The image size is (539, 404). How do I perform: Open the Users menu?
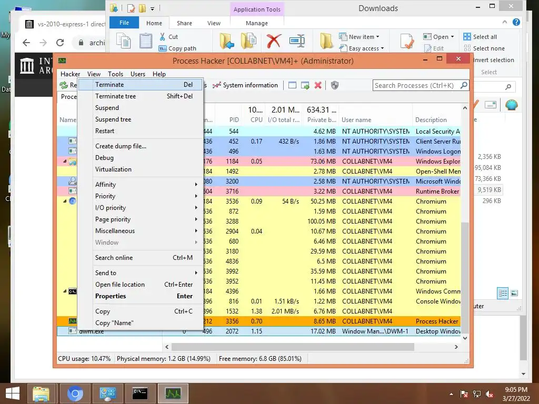(138, 74)
